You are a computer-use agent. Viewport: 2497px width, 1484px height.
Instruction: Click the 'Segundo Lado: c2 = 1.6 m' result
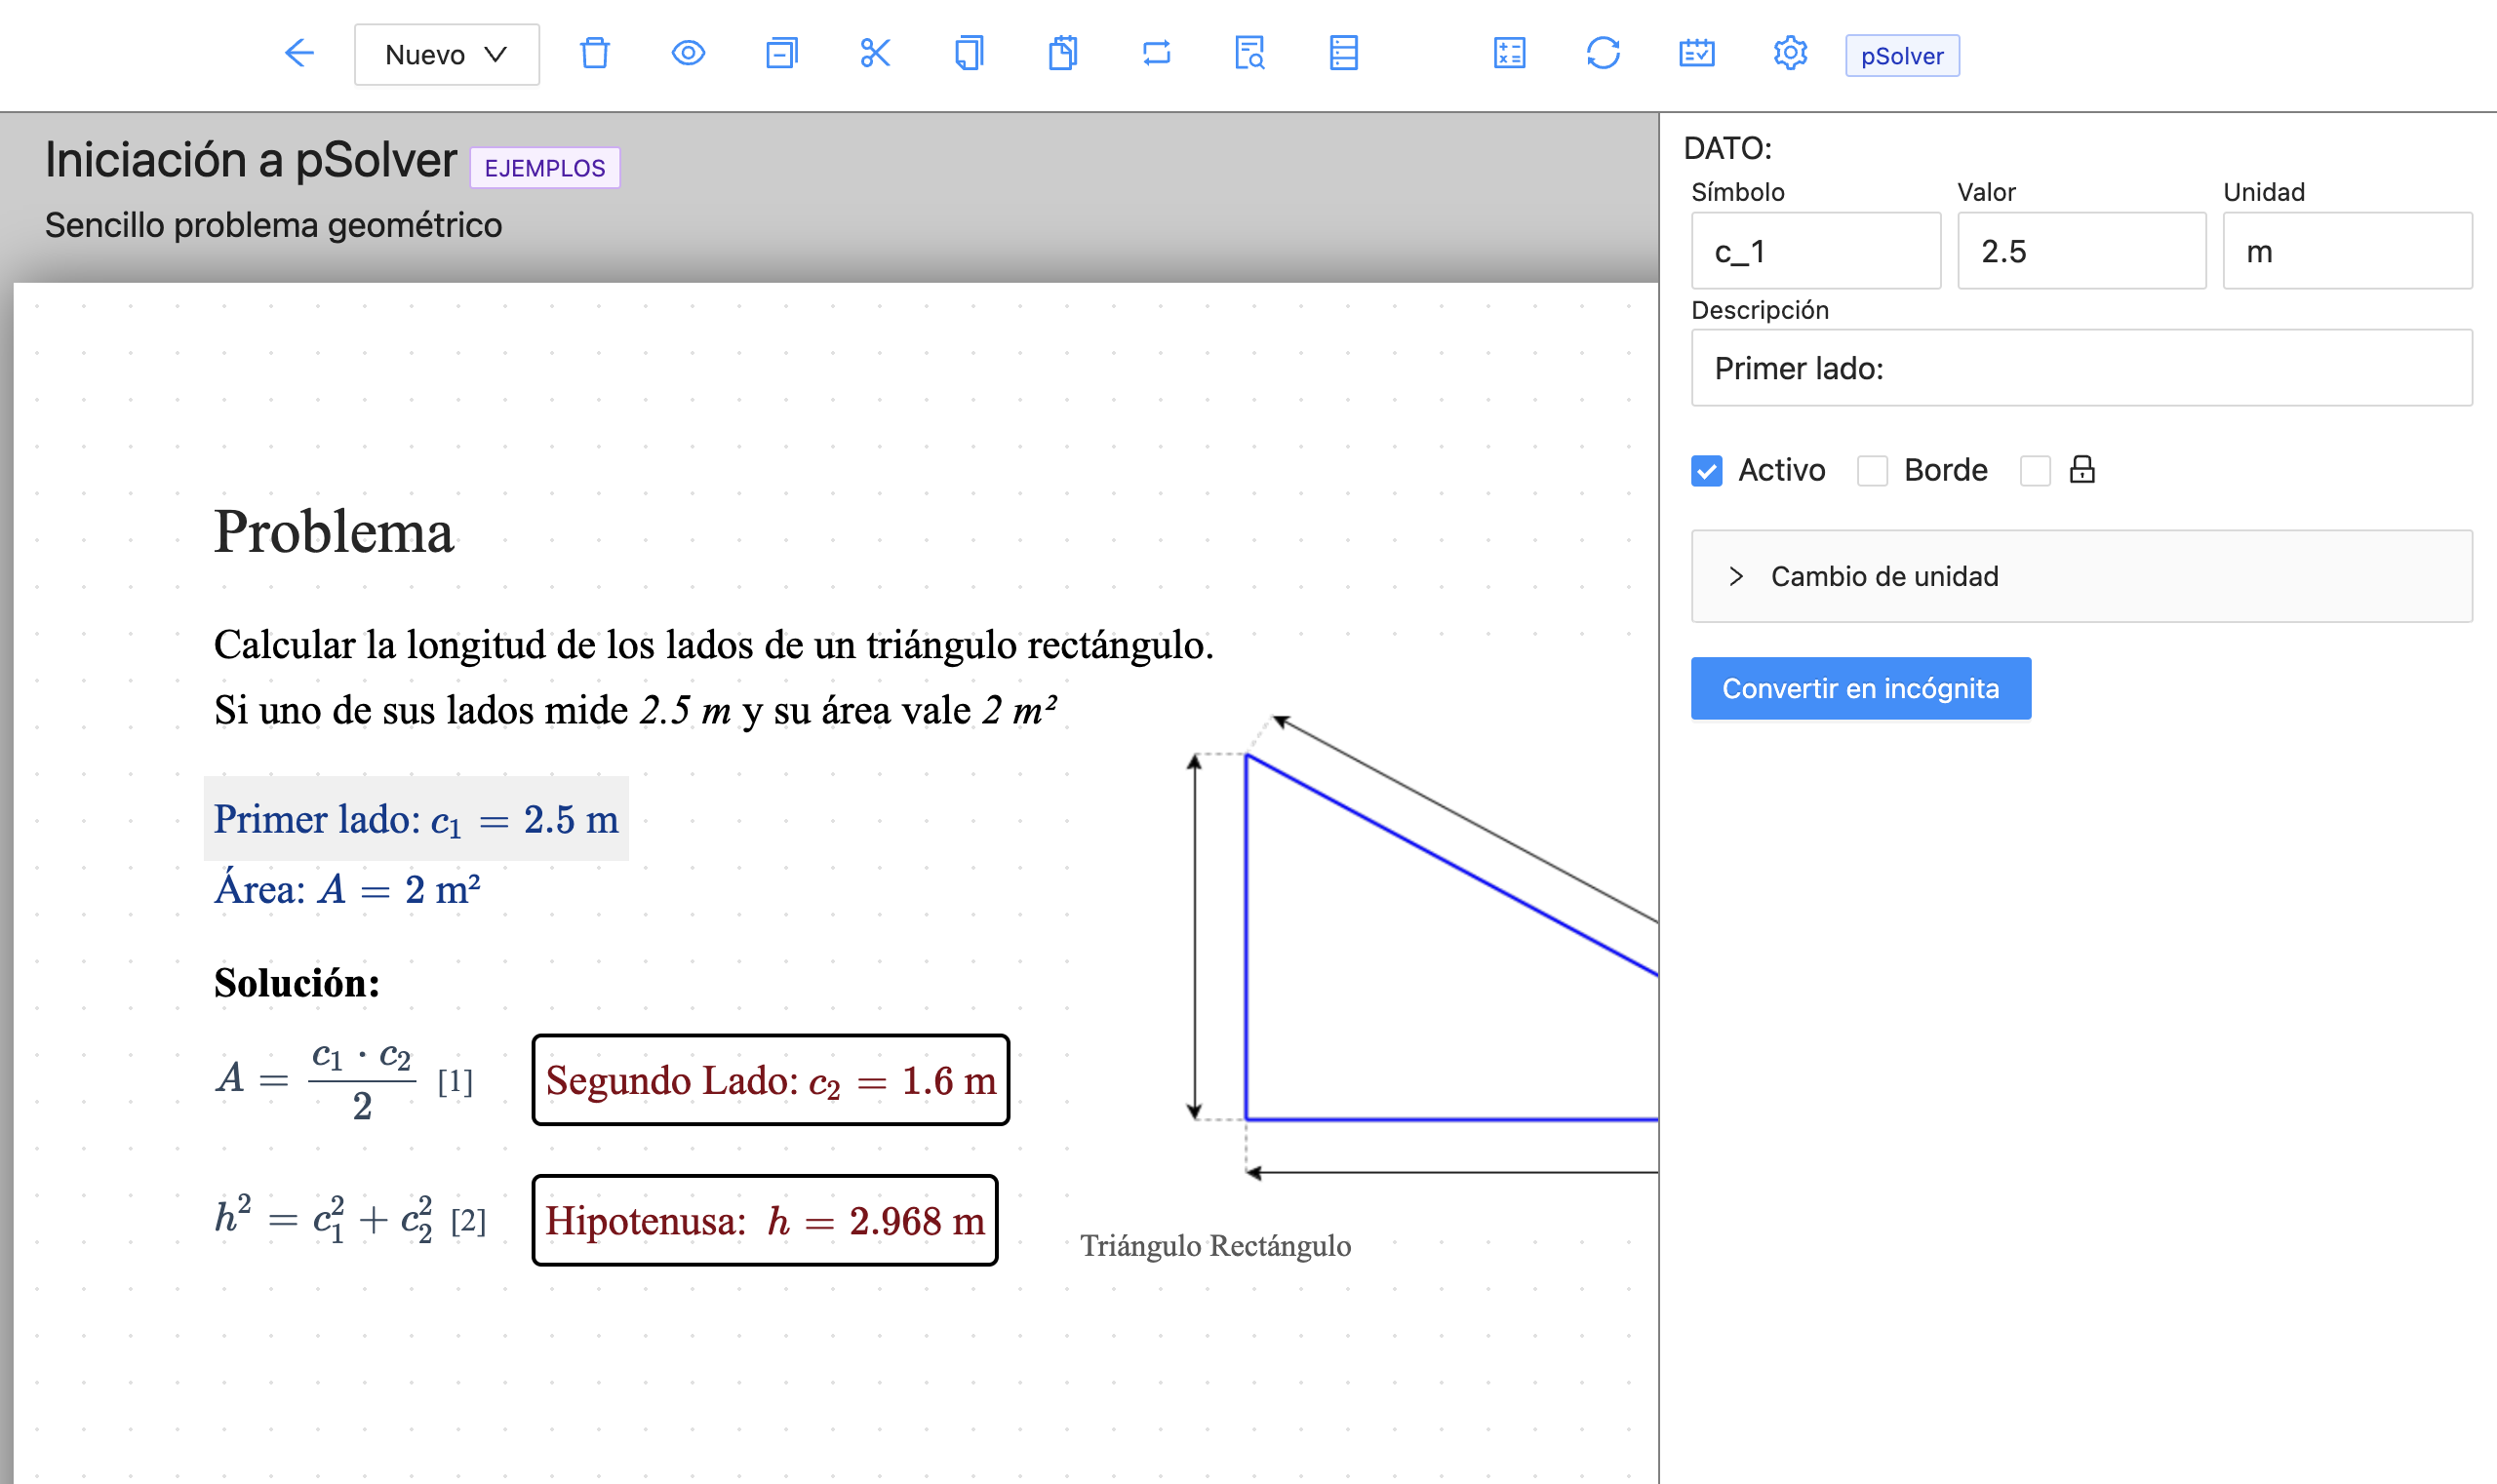[771, 1080]
